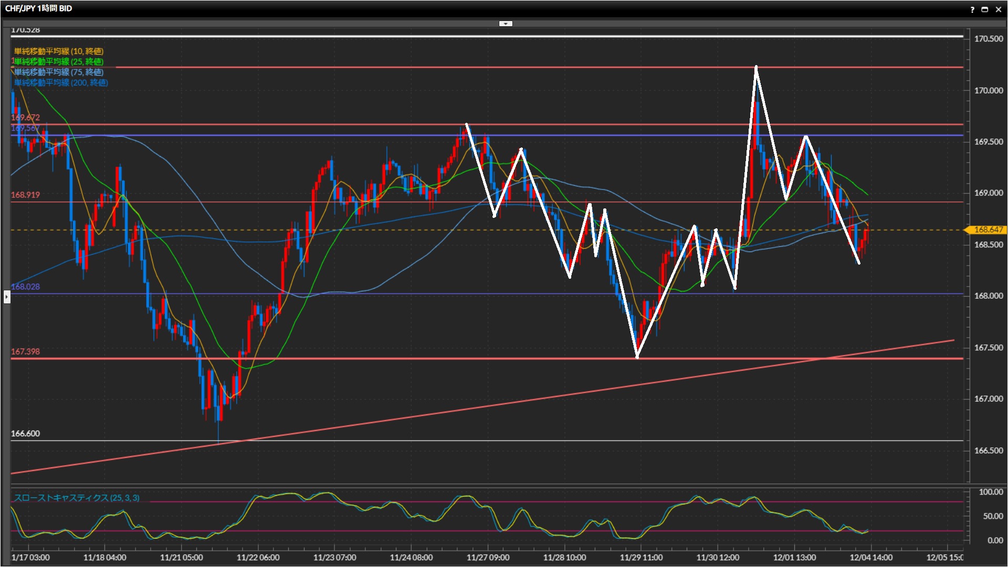Viewport: 1008px width, 567px height.
Task: Click the CHF/JPY 1時間 BID title
Action: [38, 8]
